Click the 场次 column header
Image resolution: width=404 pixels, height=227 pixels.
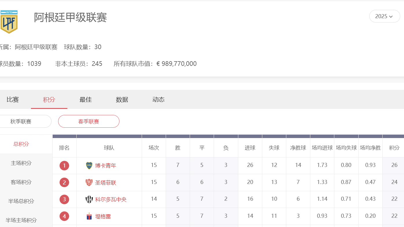154,148
